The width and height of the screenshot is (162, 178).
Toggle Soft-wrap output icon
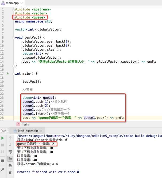click(10, 152)
